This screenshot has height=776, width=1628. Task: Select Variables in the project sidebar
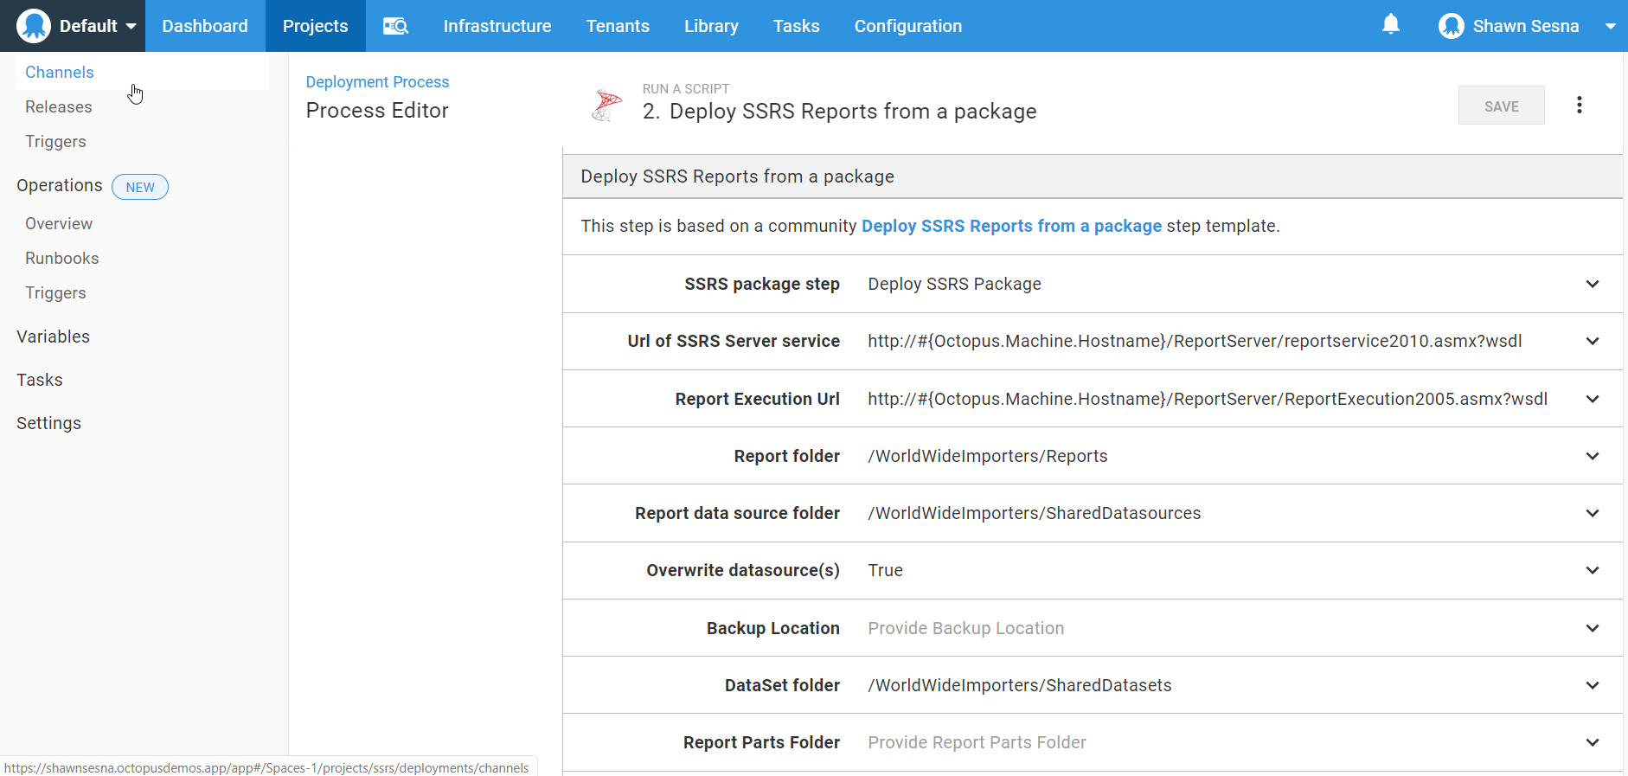click(54, 337)
